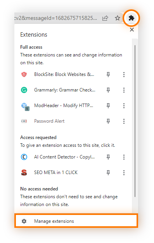This screenshot has width=154, height=243.
Task: Click the extensions list scrollbar
Action: click(x=135, y=121)
